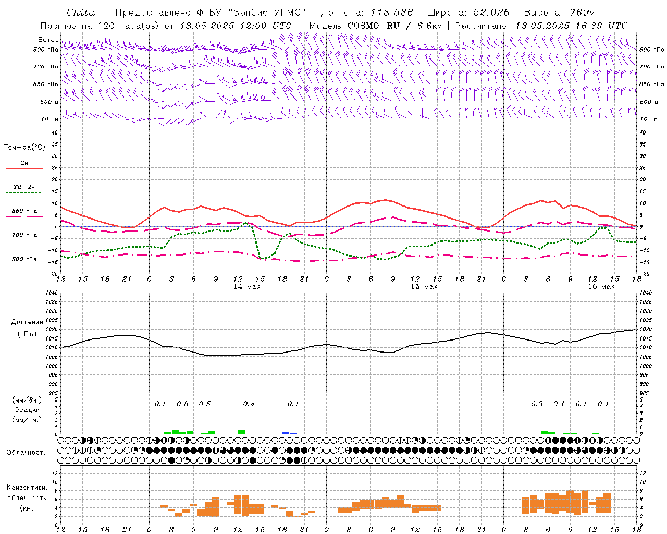
Task: Click the "(мм/1ч.)" precipitation unit label
Action: point(26,420)
